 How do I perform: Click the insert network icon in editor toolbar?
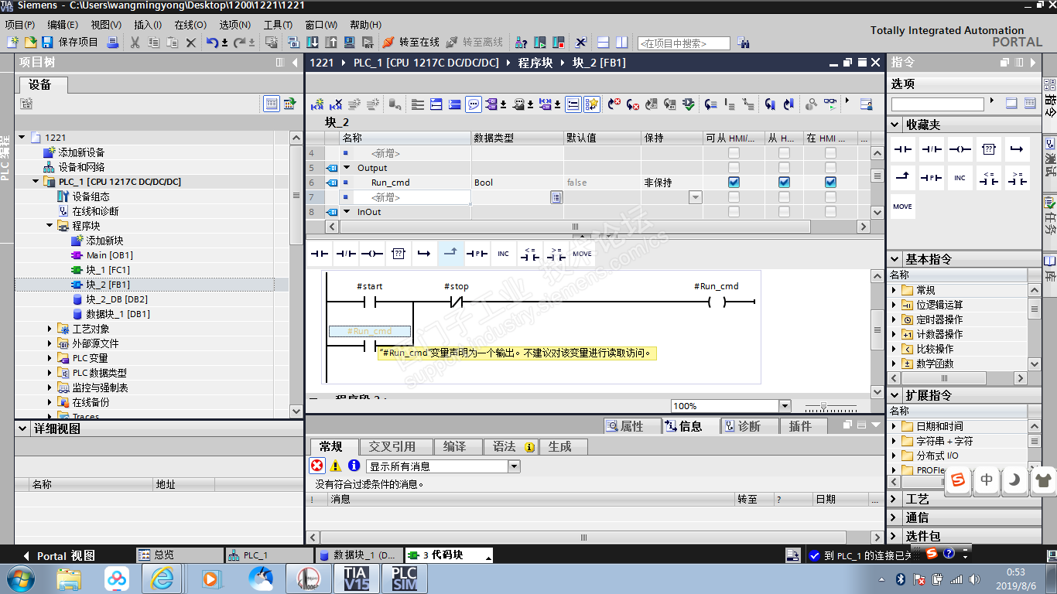[317, 104]
